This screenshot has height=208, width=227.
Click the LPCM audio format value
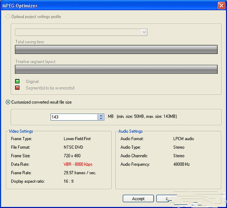pyautogui.click(x=184, y=139)
